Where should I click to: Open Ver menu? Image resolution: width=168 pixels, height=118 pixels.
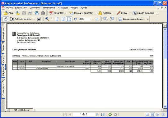click(x=26, y=8)
